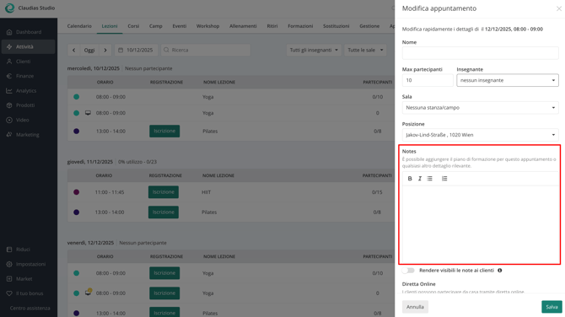Click the purple dot of Thursday HIIT lesson
Viewport: 565px width, 317px height.
(x=77, y=192)
